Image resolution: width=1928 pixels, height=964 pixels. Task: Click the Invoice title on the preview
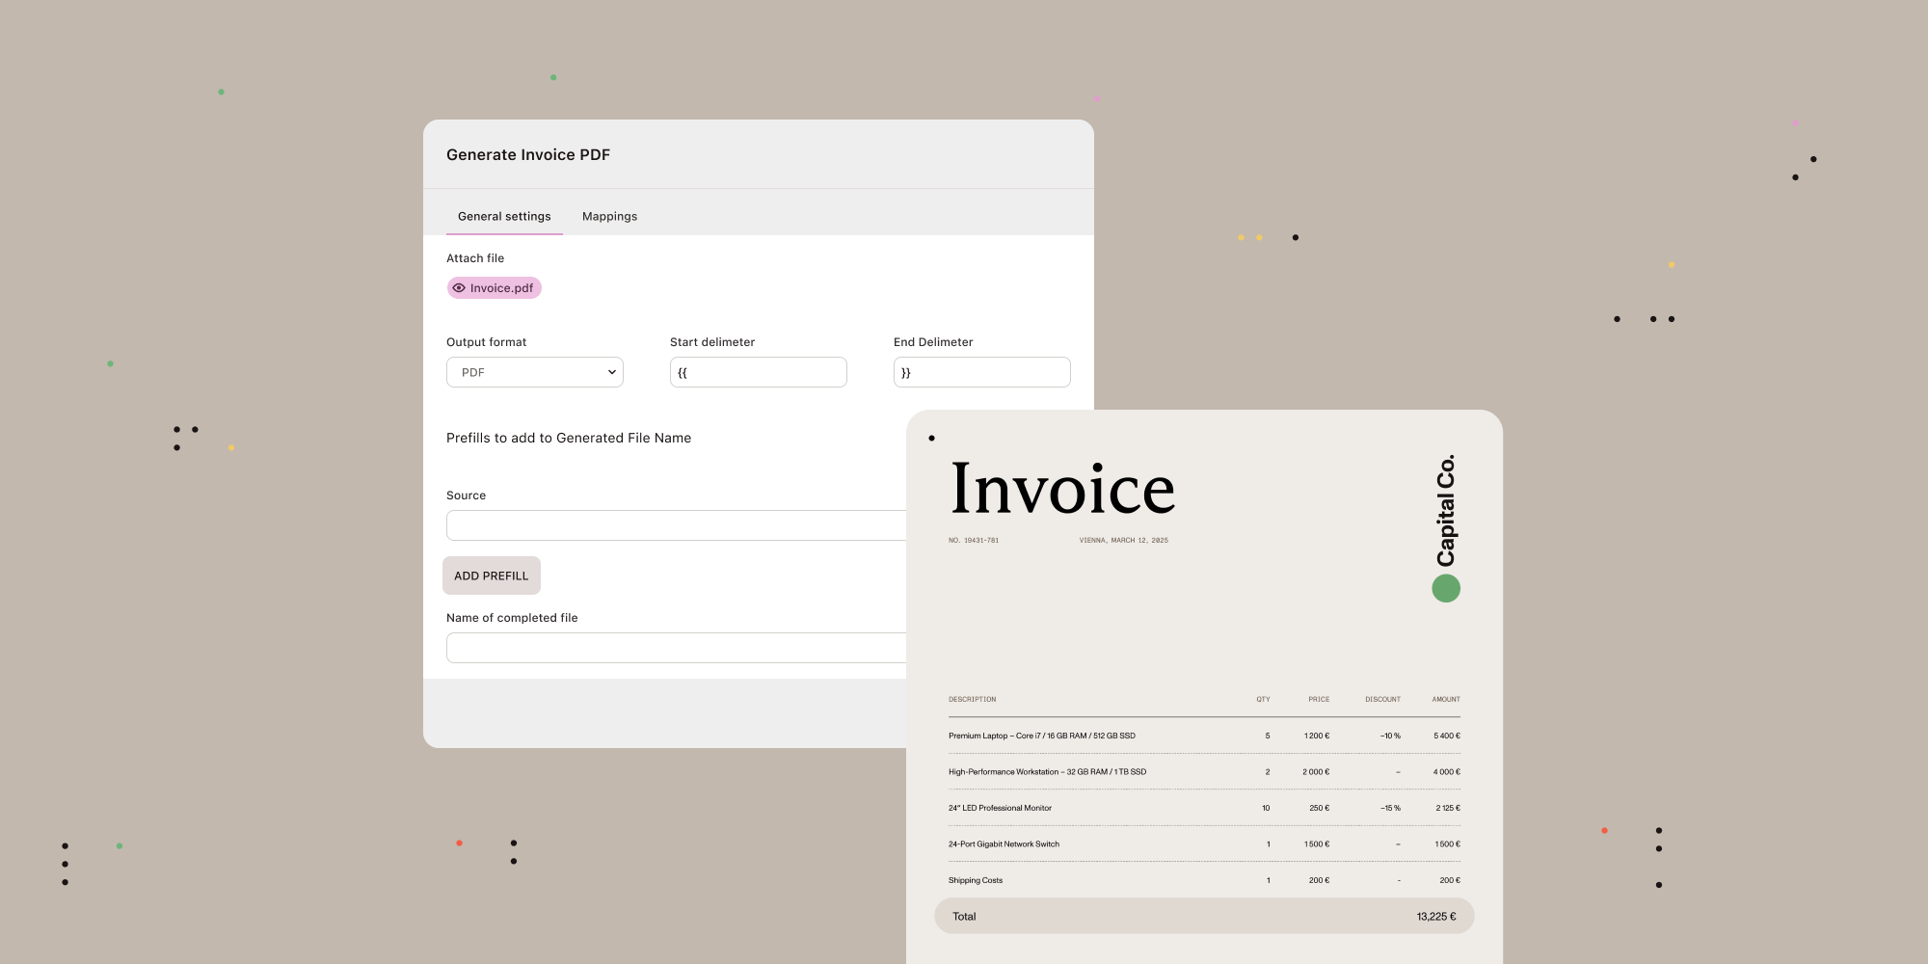tap(1062, 490)
